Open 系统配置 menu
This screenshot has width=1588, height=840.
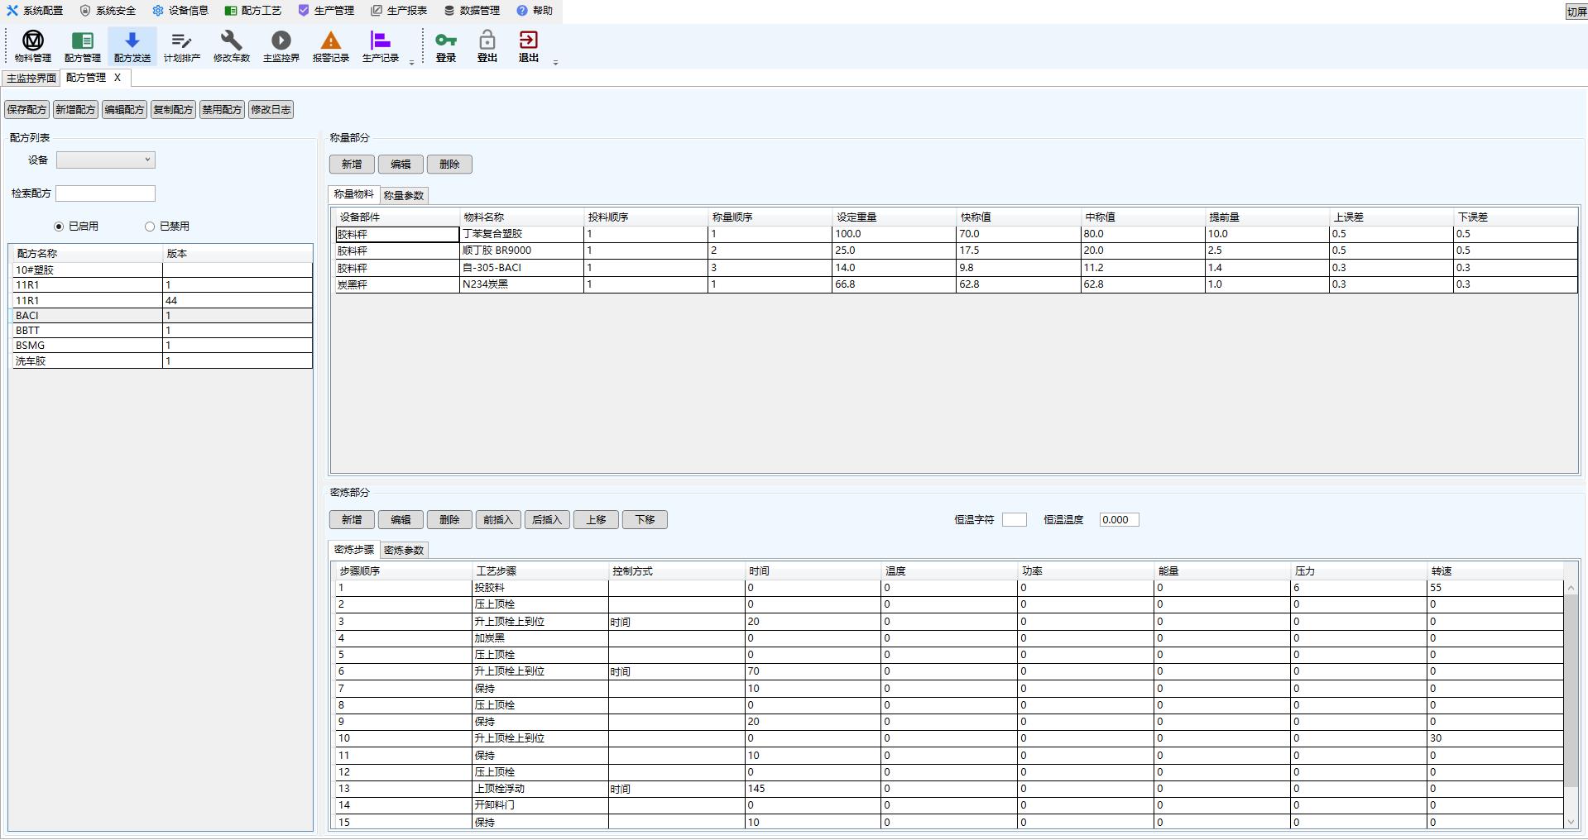tap(35, 11)
